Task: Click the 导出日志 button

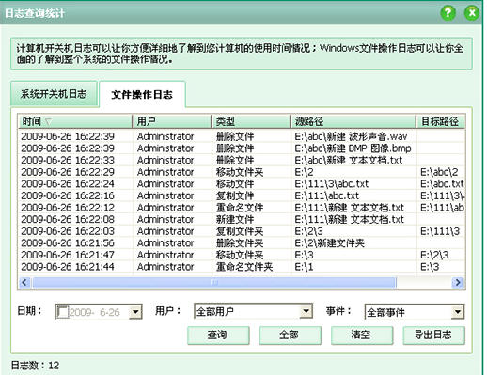Action: pyautogui.click(x=433, y=336)
